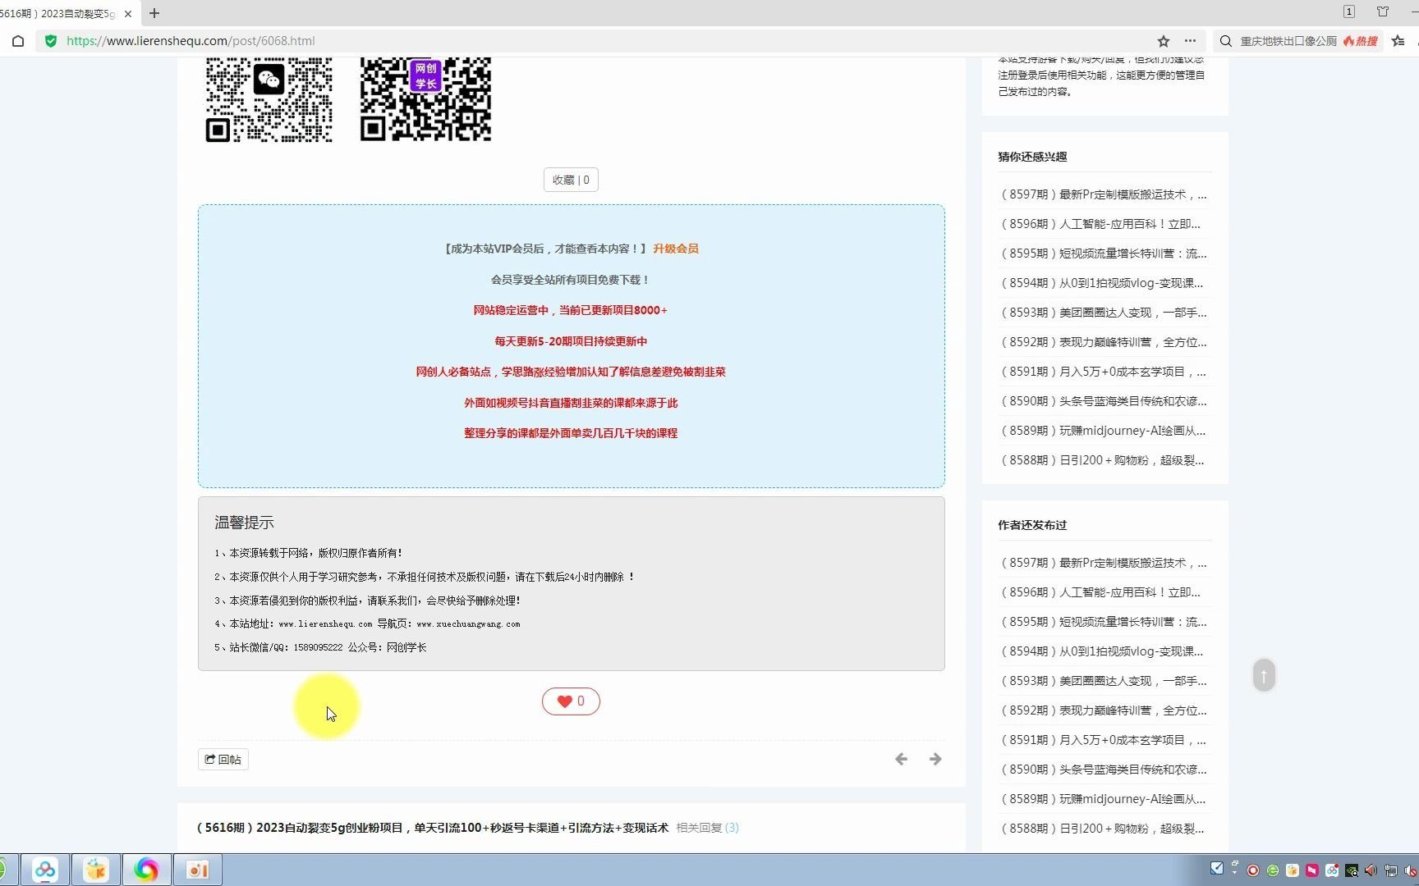Screen dimensions: 1419x886
Task: Open 8588期 日引200 in 猜你还感兴趣
Action: tap(1102, 460)
